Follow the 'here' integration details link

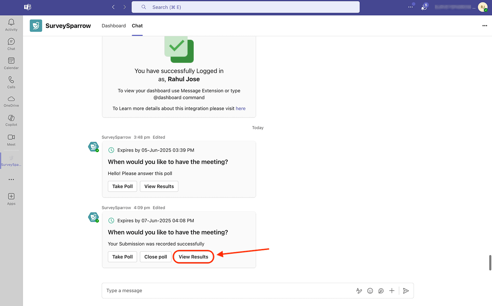[241, 108]
